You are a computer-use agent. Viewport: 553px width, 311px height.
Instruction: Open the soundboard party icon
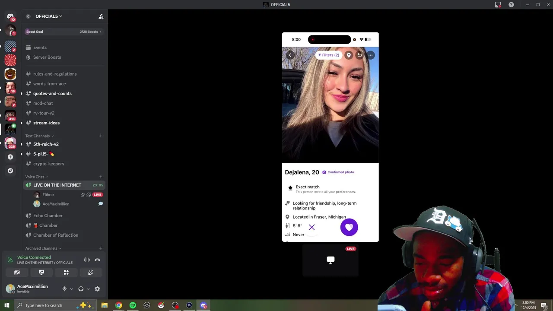coord(91,273)
